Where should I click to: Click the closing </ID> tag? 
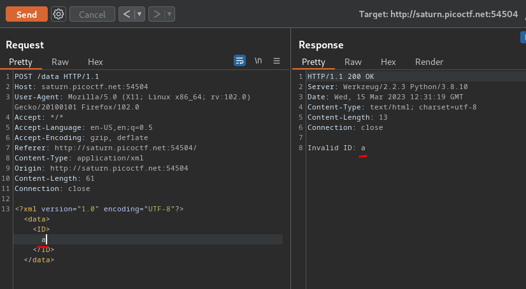pyautogui.click(x=43, y=250)
